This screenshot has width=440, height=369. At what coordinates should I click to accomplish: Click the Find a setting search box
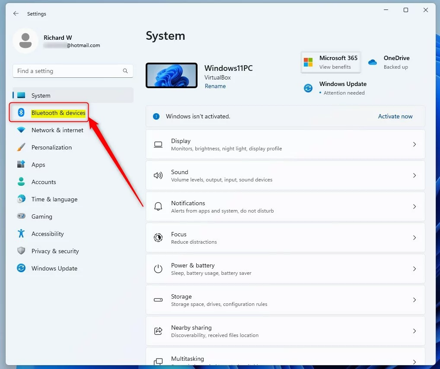(73, 71)
